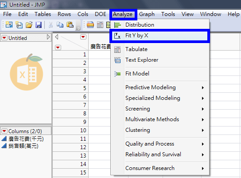Click the Tabulate menu entry icon

click(117, 49)
